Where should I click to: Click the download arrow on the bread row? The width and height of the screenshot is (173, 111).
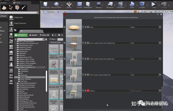85,27
